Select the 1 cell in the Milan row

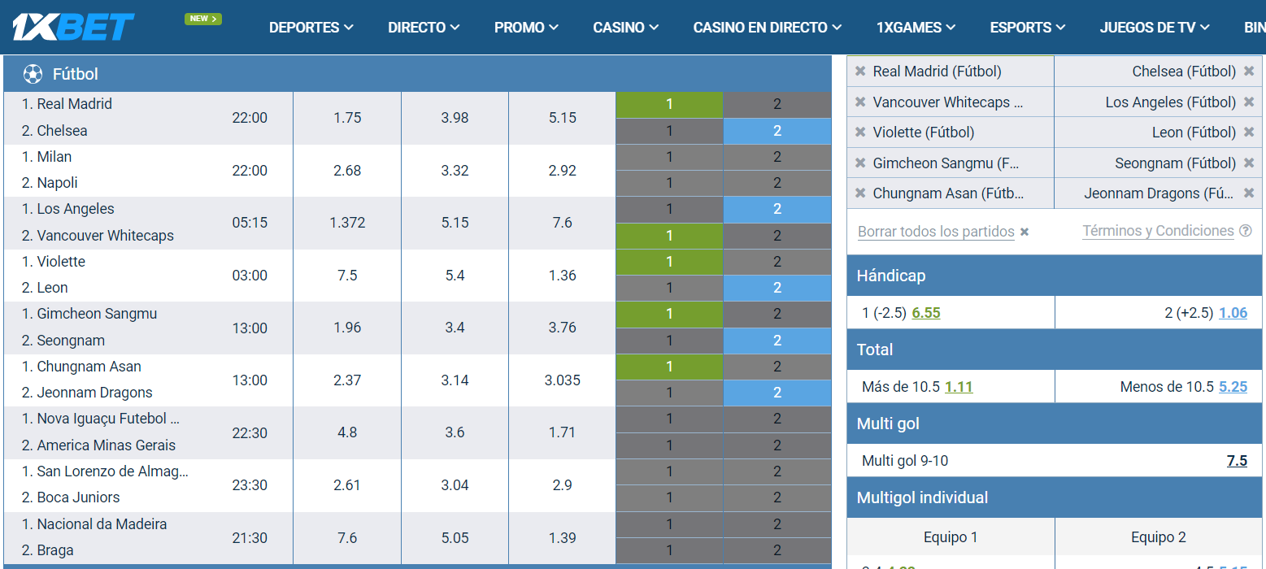(669, 157)
